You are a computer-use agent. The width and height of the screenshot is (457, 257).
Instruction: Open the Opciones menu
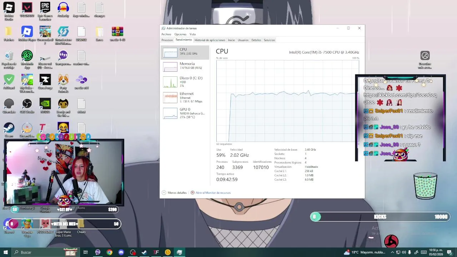coord(180,34)
